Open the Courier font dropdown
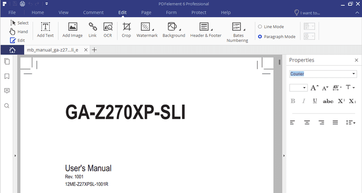 353,74
